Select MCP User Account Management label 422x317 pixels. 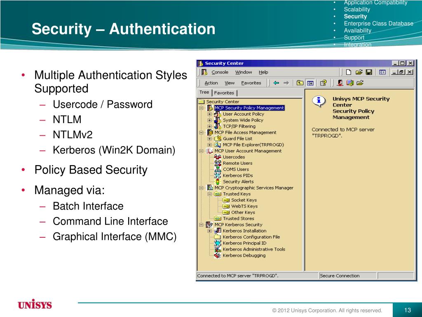[x=248, y=151]
